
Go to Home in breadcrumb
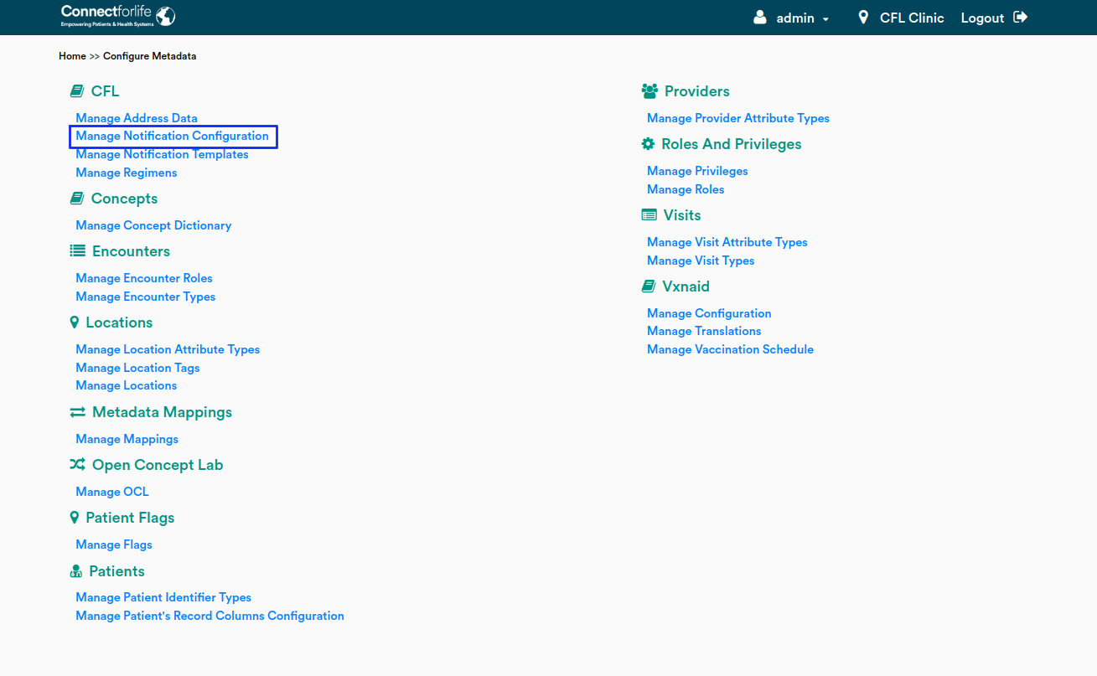click(x=72, y=56)
